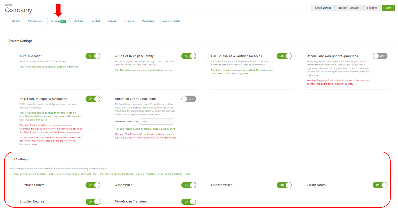Screen dimensions: 398x210
Task: Click the Assemblies label
Action: tap(124, 185)
